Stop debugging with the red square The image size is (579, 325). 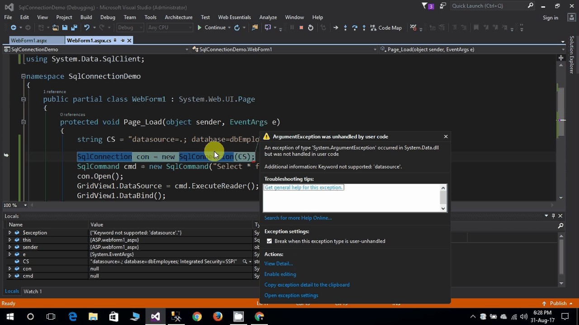click(301, 28)
